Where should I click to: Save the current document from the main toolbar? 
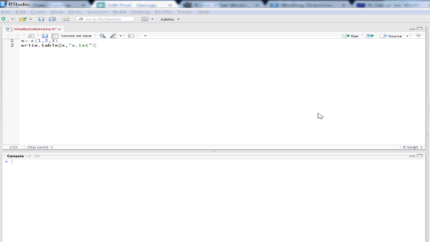(x=41, y=19)
